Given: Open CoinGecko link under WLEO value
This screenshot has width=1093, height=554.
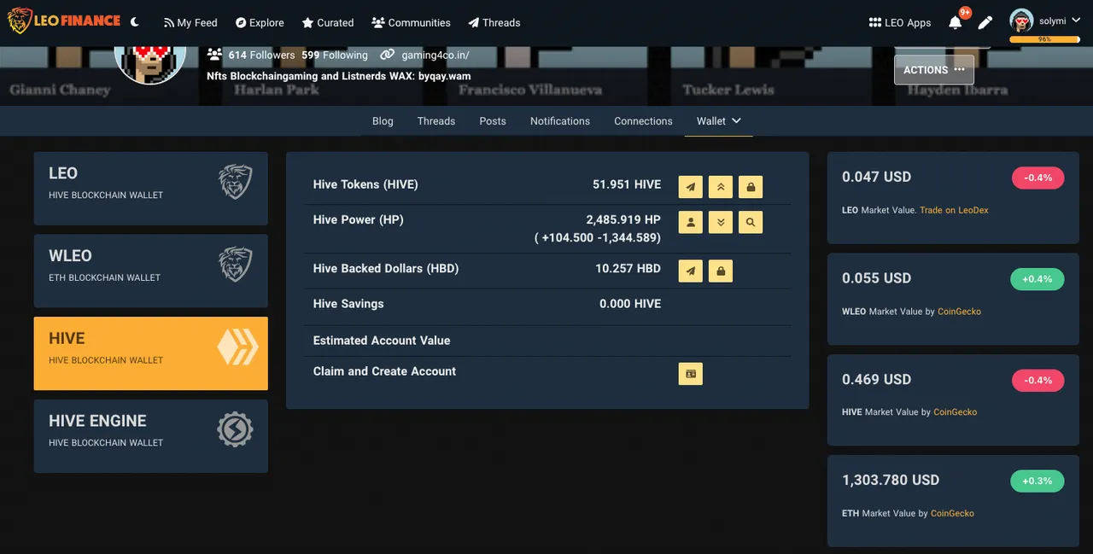Looking at the screenshot, I should tap(959, 312).
